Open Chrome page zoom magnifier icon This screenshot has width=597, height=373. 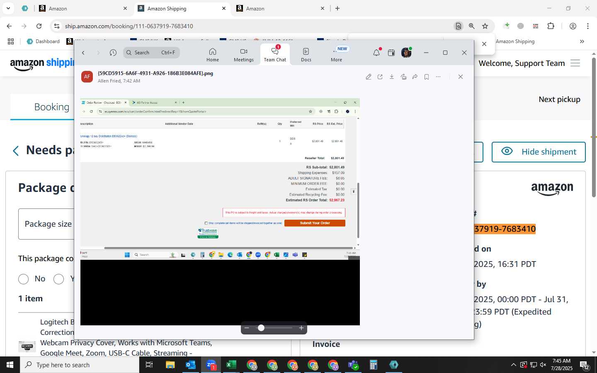click(472, 26)
